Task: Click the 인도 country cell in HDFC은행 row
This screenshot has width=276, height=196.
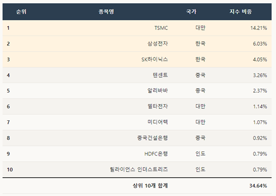Action: (200, 154)
